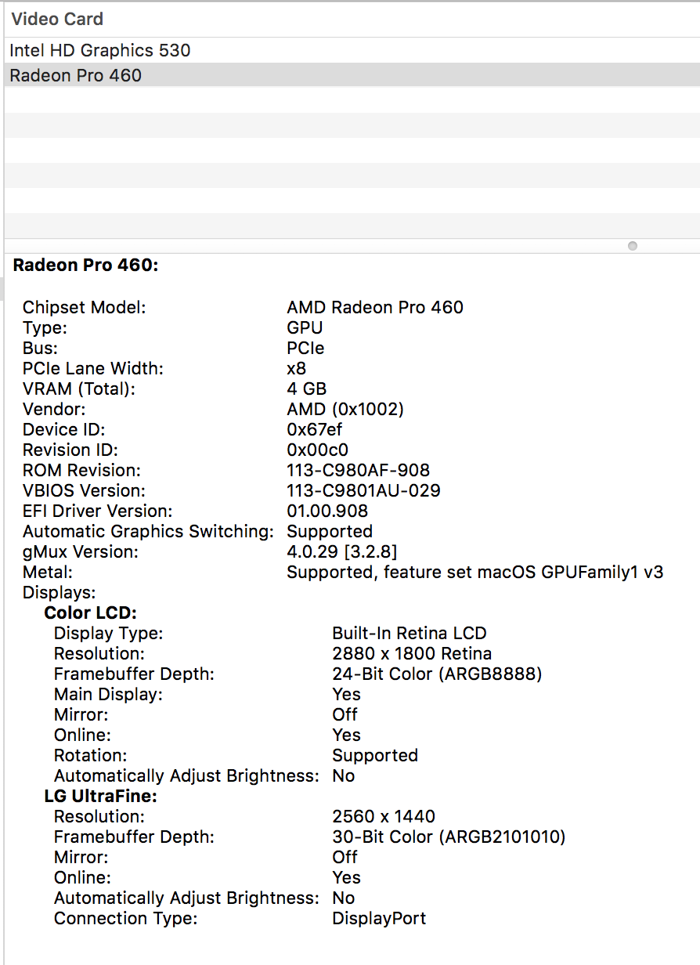The image size is (700, 965).
Task: Click the Automatic Graphics Switching label
Action: (x=148, y=531)
